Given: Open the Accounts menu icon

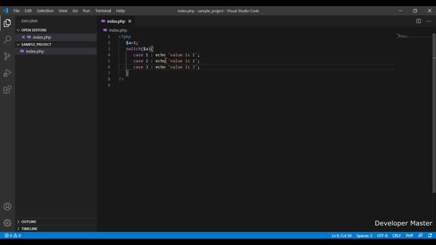Looking at the screenshot, I should coord(7,206).
